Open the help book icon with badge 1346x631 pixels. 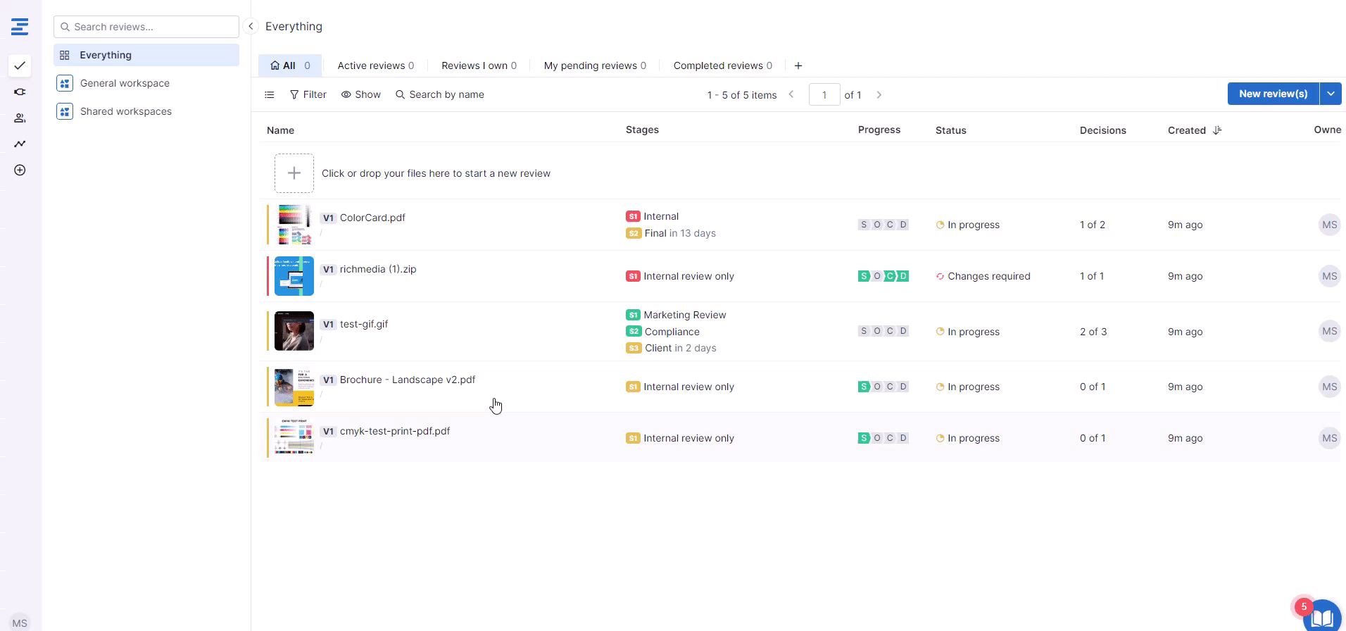[x=1321, y=616]
